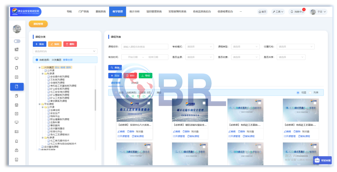Click the 结束日期 date field

click(x=153, y=57)
